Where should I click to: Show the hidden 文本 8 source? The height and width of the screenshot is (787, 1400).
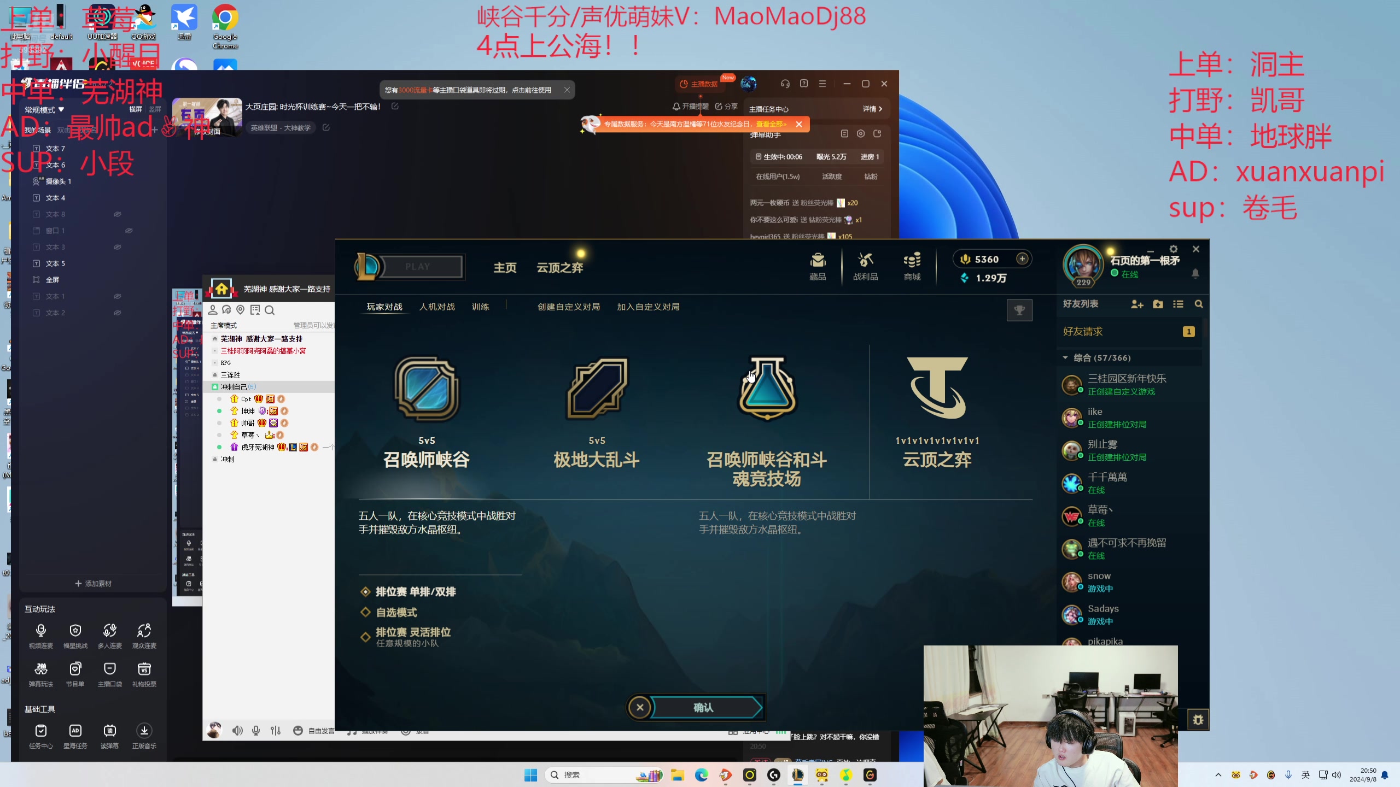118,214
